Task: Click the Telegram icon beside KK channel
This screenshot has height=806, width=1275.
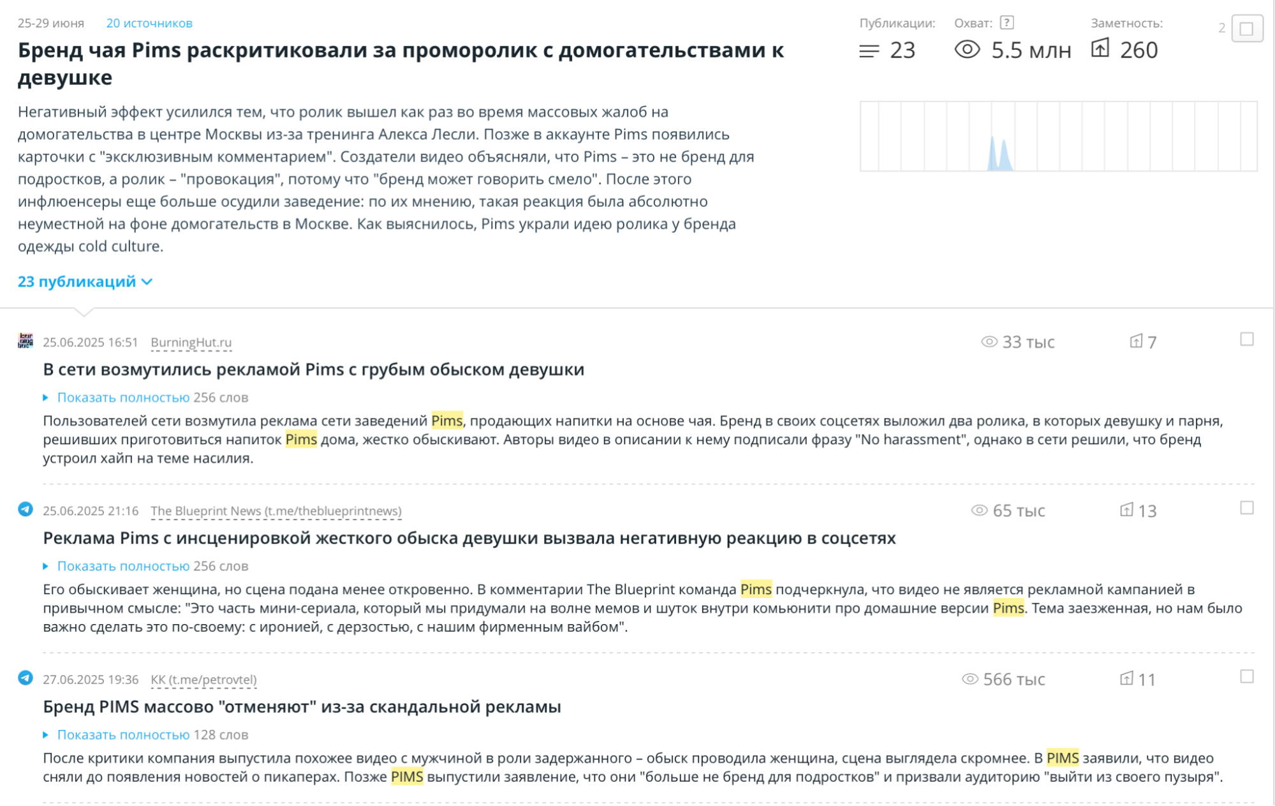Action: point(26,680)
